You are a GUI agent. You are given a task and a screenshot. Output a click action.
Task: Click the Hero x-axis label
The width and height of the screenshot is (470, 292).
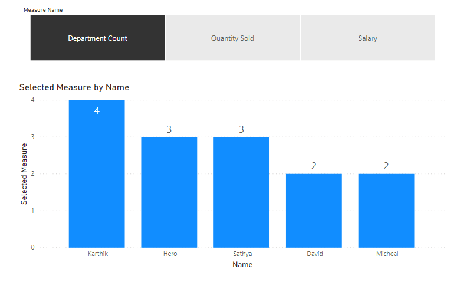click(x=169, y=254)
